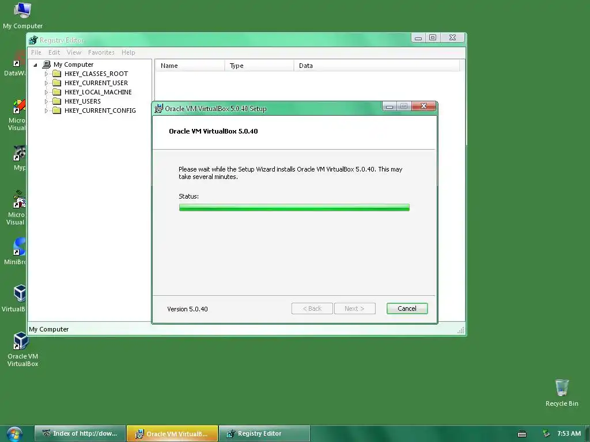This screenshot has height=442, width=590.
Task: Maximize the Registry Editor window
Action: pos(433,37)
